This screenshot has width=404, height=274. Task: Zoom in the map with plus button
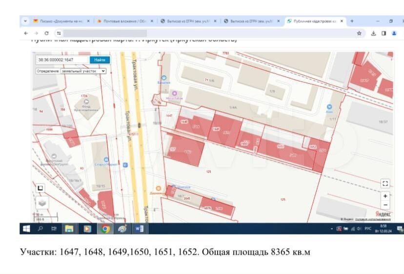click(x=385, y=196)
